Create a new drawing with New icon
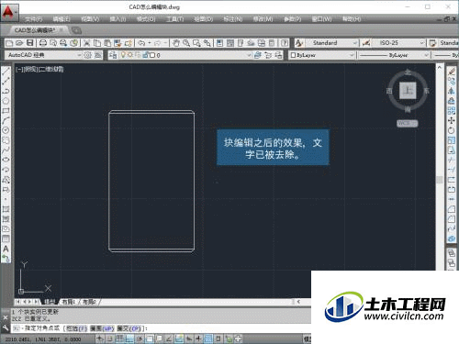This screenshot has height=344, width=459. (x=9, y=43)
